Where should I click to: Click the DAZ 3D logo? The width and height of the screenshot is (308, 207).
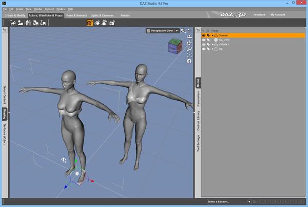coord(233,15)
